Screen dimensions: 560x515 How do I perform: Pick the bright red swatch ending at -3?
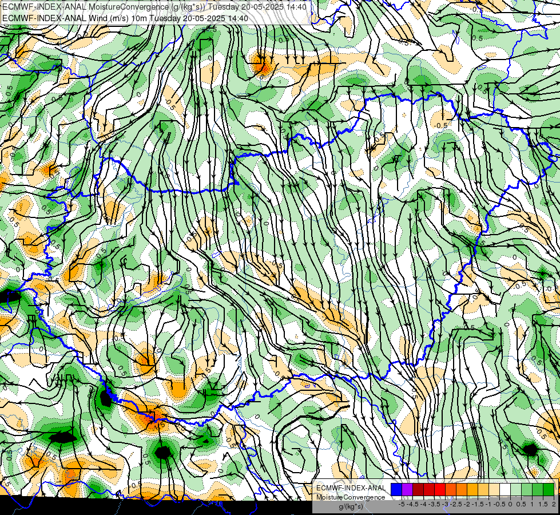(x=440, y=489)
